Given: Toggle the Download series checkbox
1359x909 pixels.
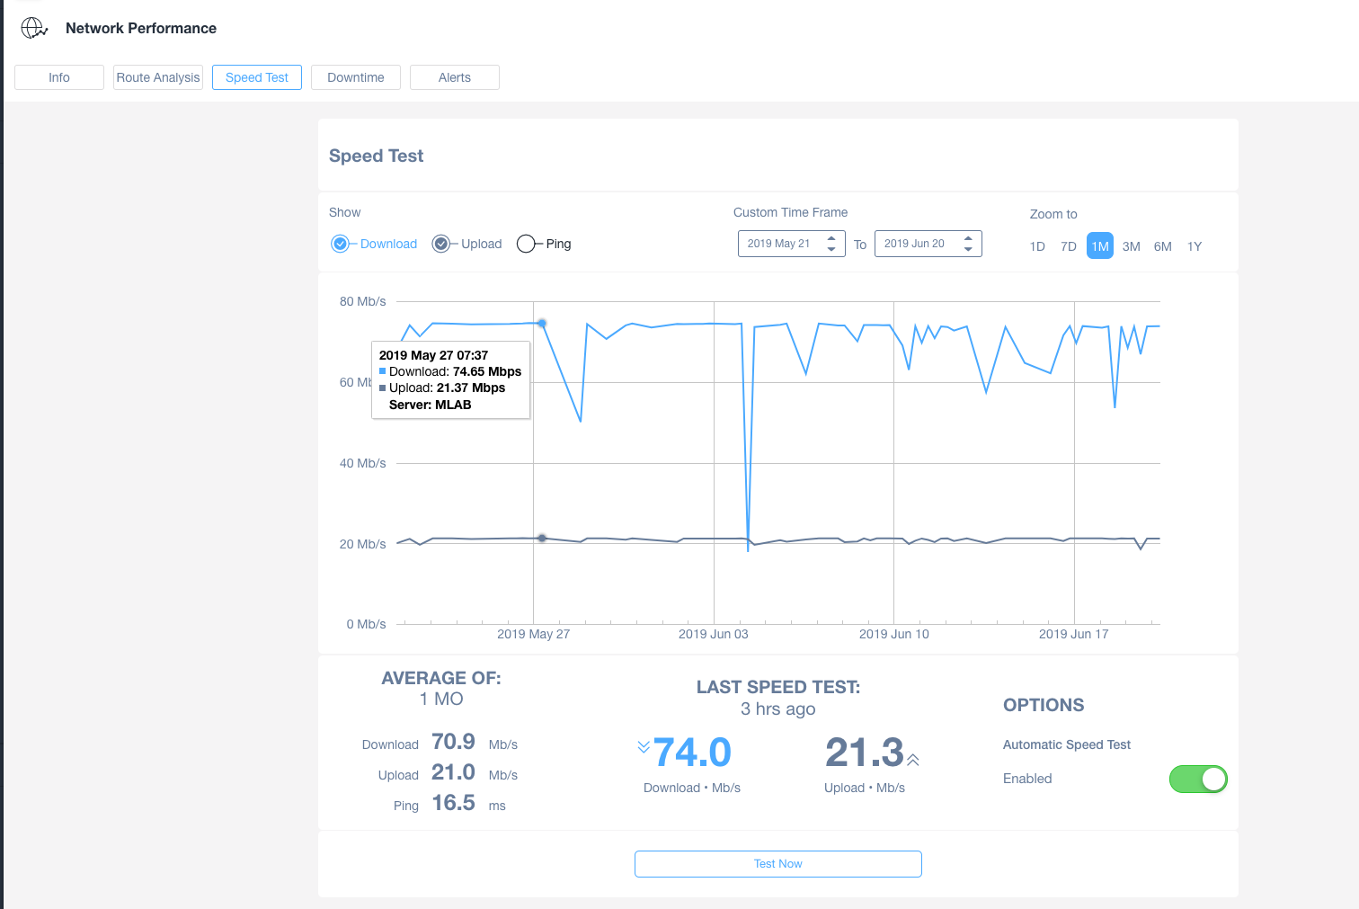Looking at the screenshot, I should point(340,244).
